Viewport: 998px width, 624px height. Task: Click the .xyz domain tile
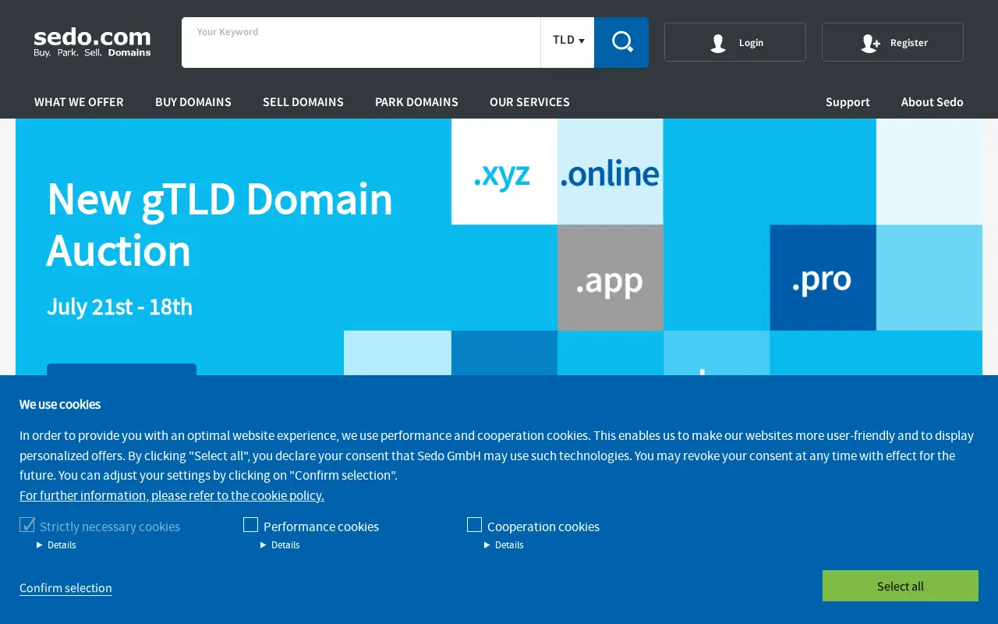pos(504,172)
